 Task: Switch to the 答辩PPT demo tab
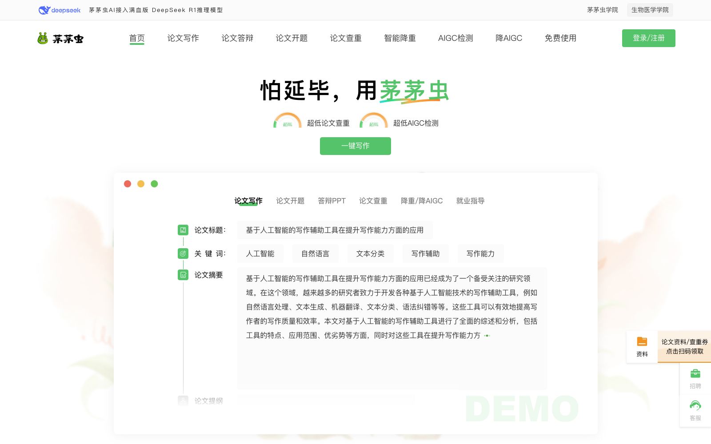(x=332, y=201)
